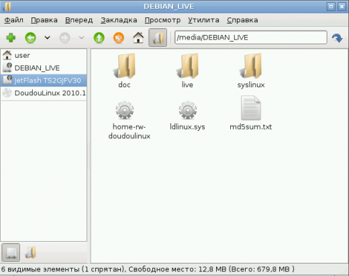Click the orange reload icon
This screenshot has height=276, width=349.
tap(119, 38)
